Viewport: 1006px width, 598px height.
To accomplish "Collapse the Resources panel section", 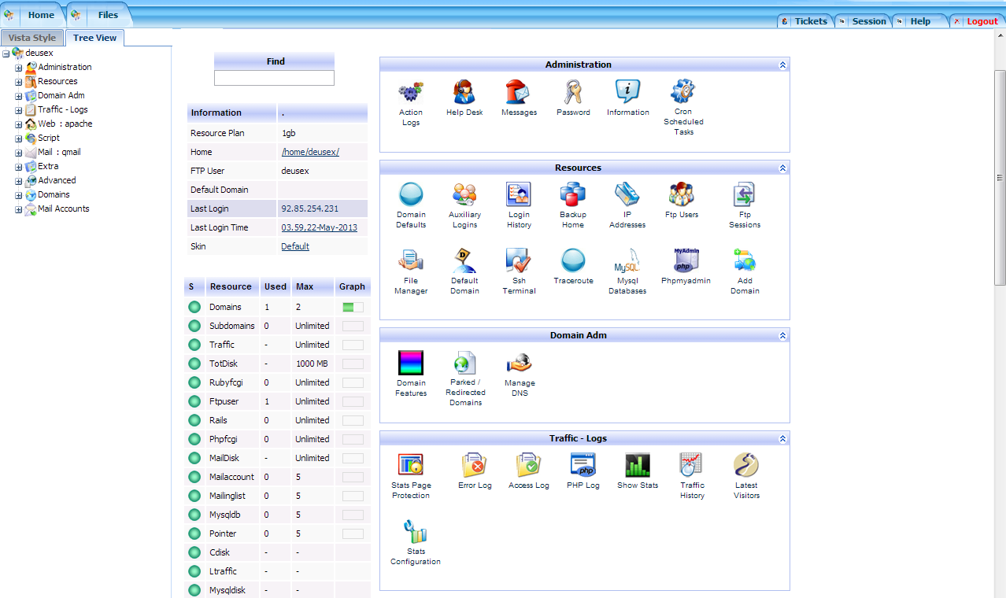I will tap(782, 168).
